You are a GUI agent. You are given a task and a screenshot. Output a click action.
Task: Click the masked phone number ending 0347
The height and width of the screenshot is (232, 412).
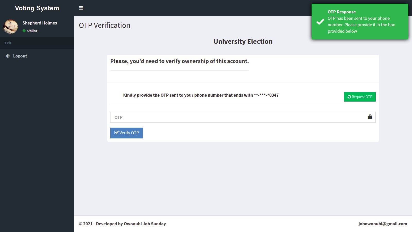(x=266, y=95)
